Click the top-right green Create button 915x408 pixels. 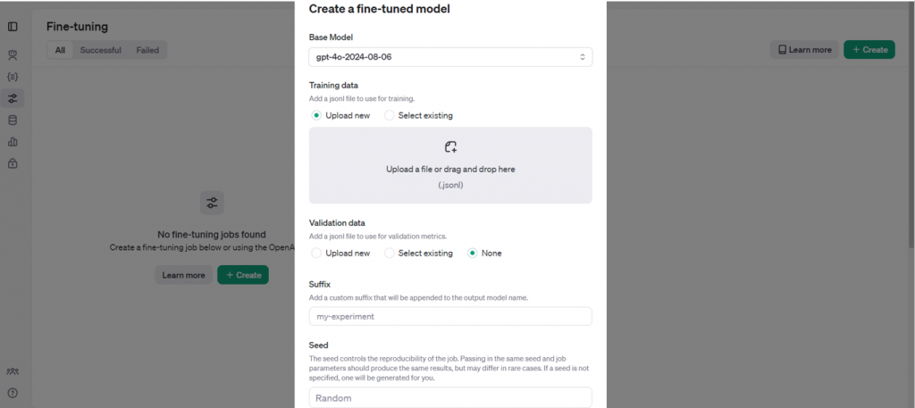pyautogui.click(x=869, y=49)
